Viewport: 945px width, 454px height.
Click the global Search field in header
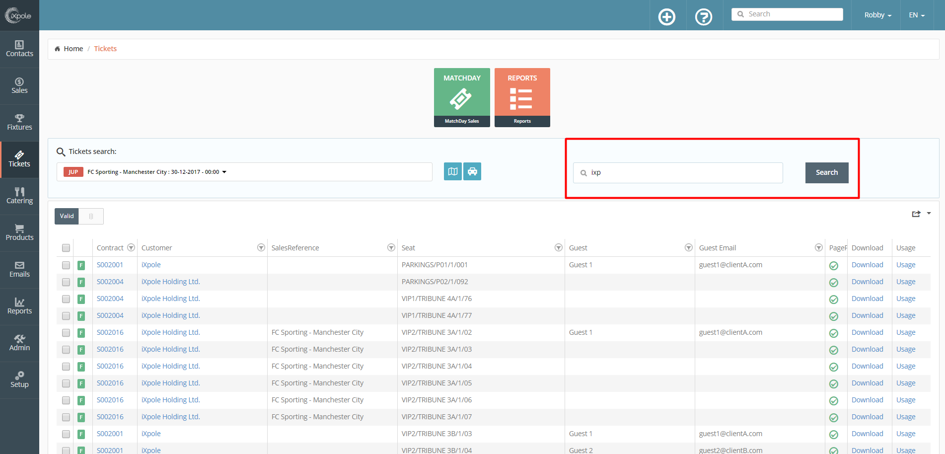pos(787,14)
